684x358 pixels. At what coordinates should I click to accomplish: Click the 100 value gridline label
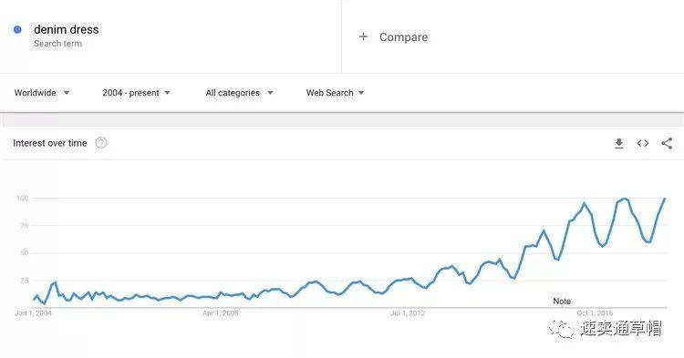click(x=22, y=198)
